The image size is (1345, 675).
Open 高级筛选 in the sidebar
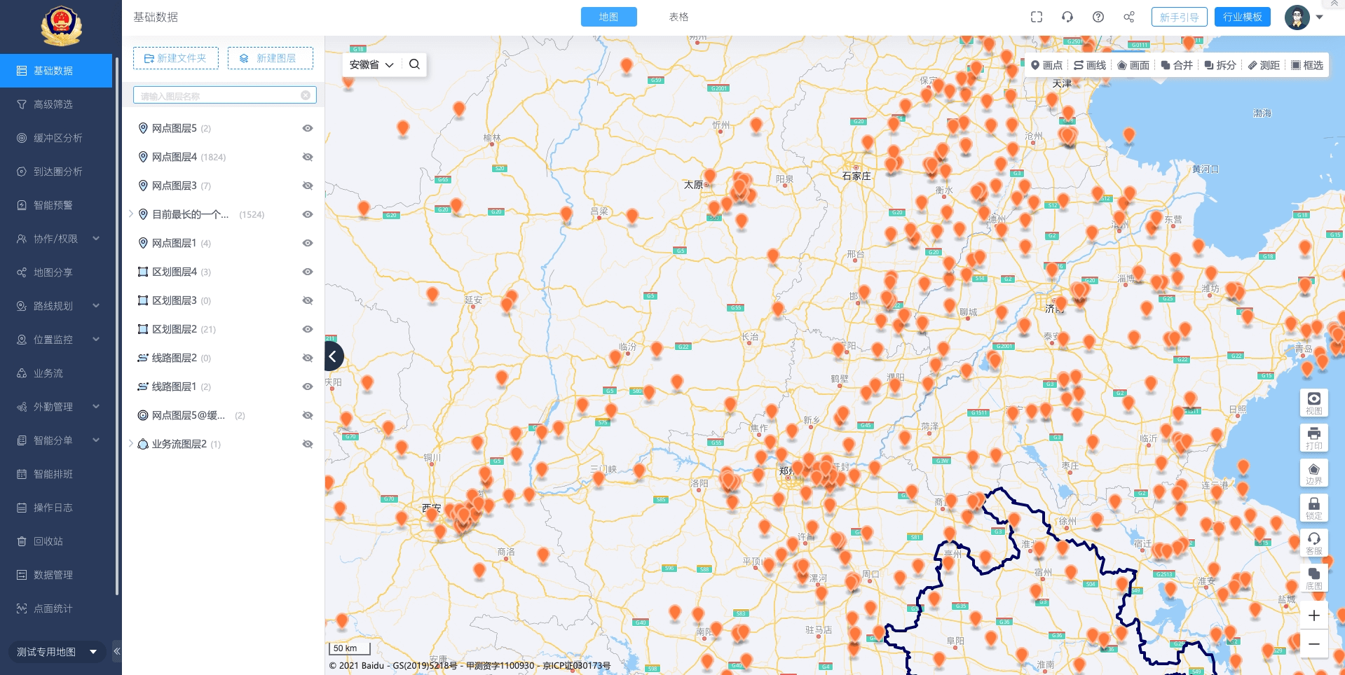53,104
